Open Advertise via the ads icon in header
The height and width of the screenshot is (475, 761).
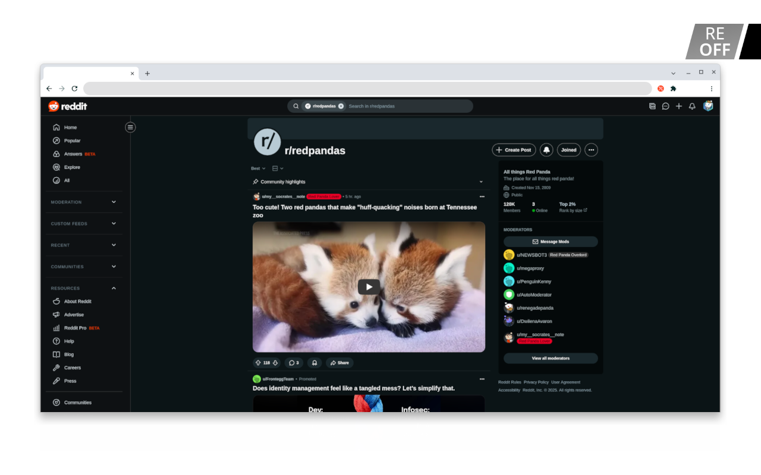pos(652,106)
